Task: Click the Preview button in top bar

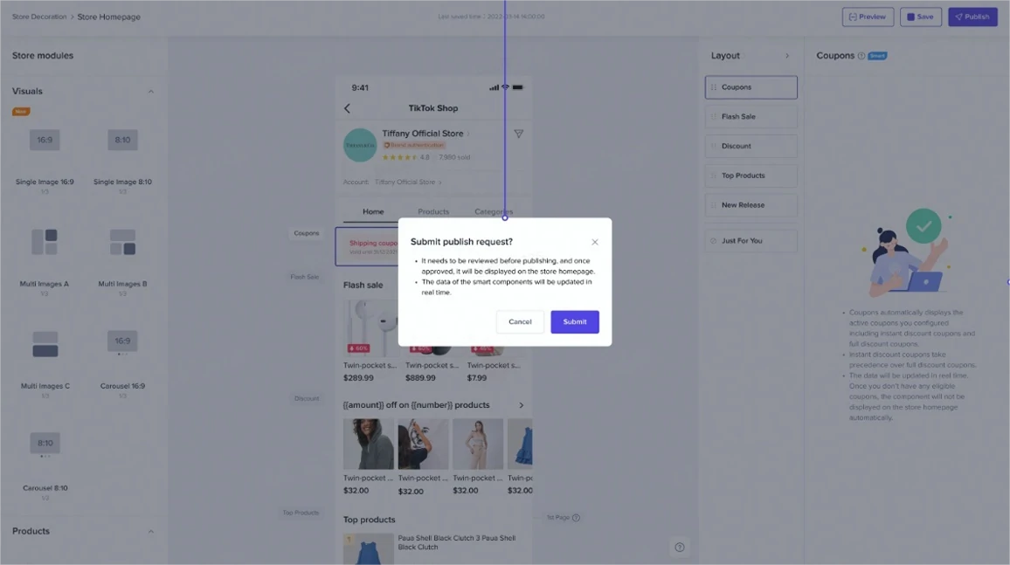Action: 867,17
